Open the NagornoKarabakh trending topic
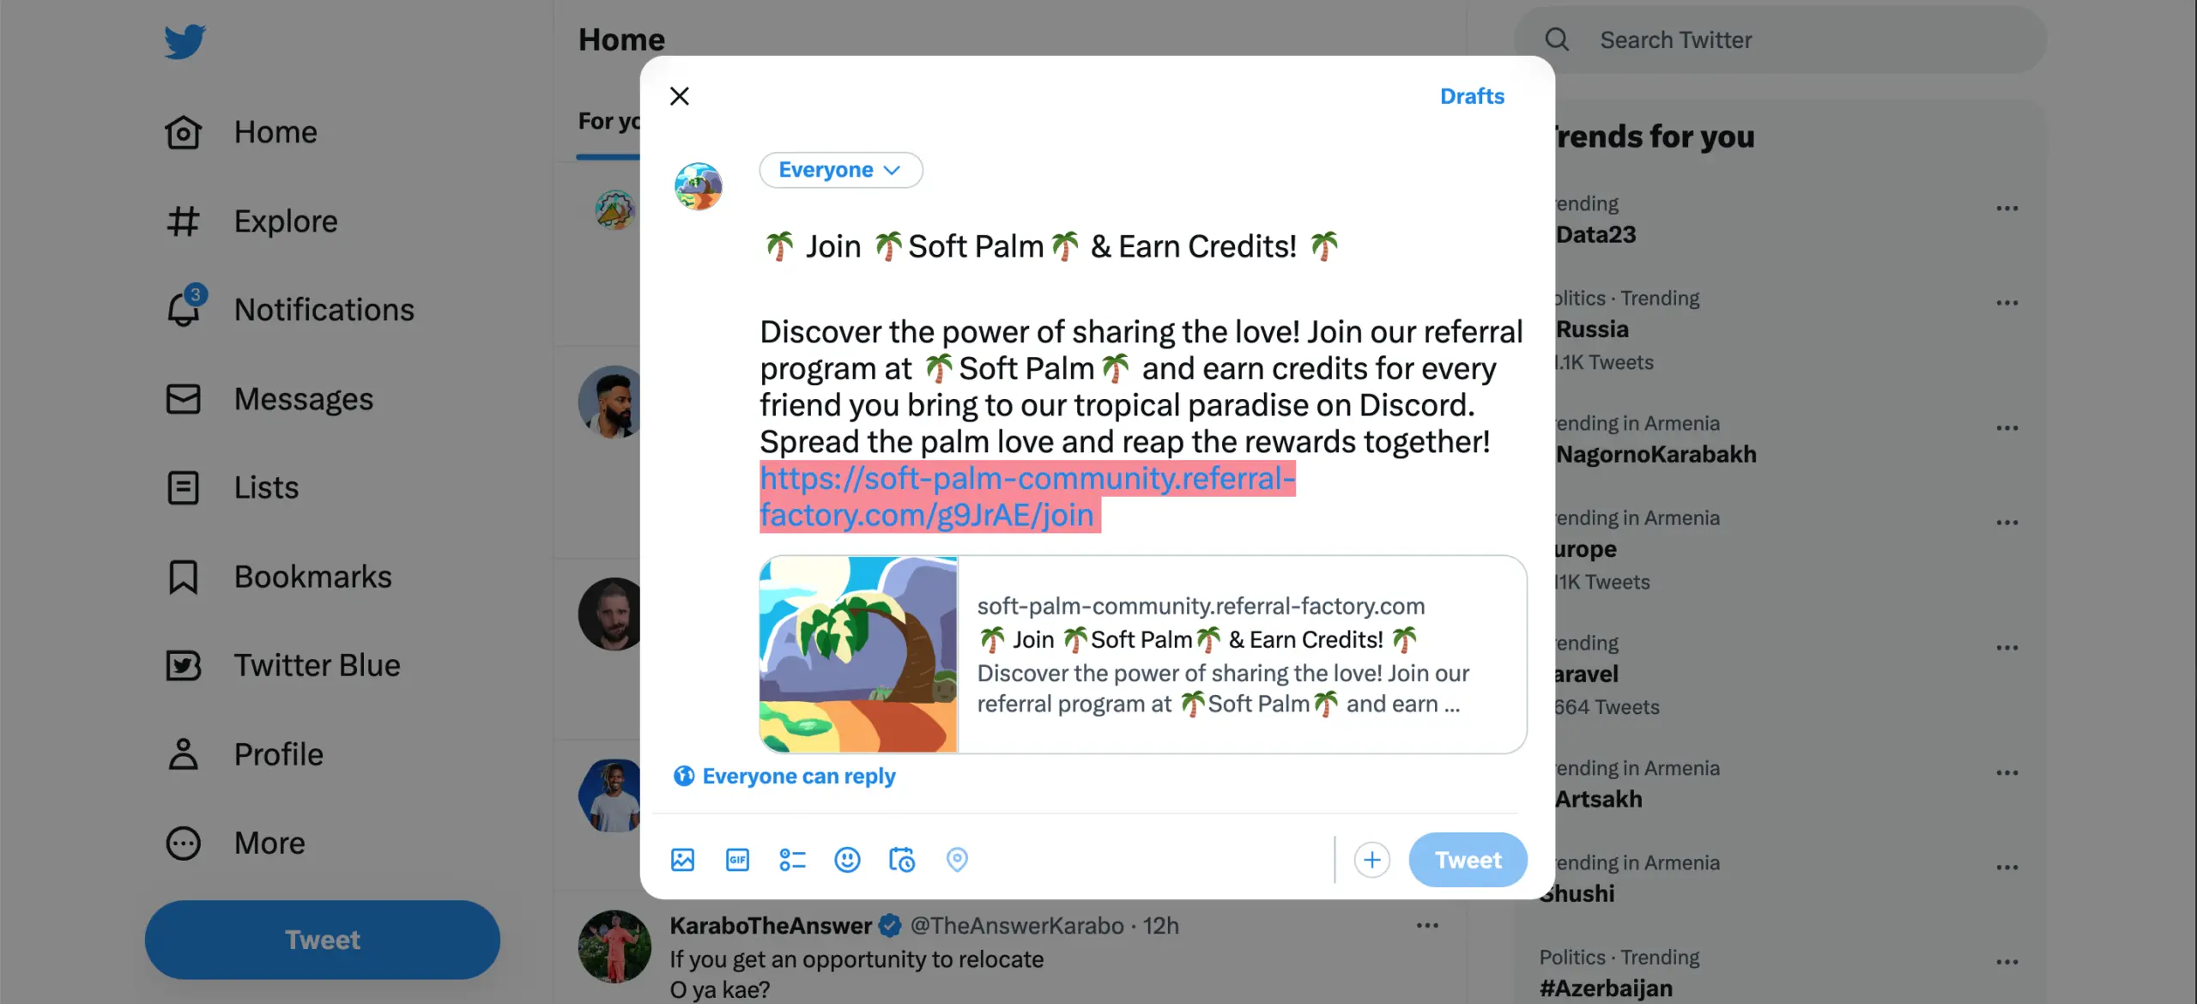The image size is (2197, 1004). point(1654,454)
